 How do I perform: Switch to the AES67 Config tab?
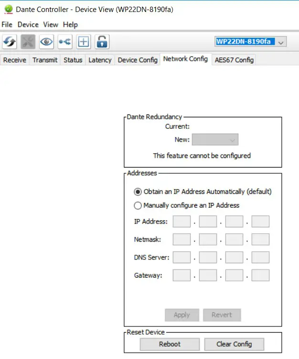pos(234,60)
